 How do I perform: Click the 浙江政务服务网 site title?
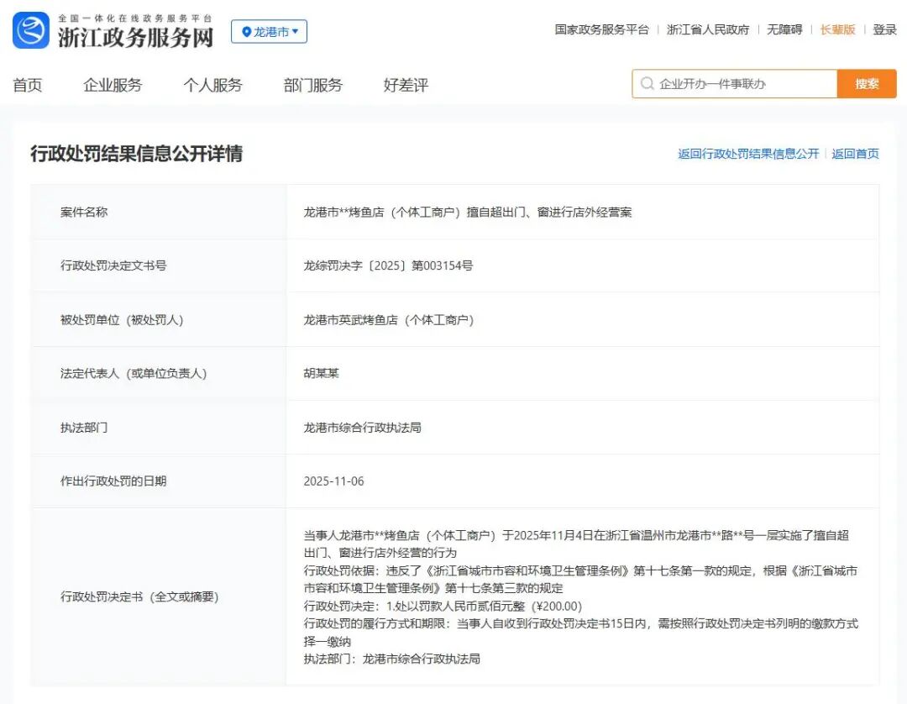(135, 37)
